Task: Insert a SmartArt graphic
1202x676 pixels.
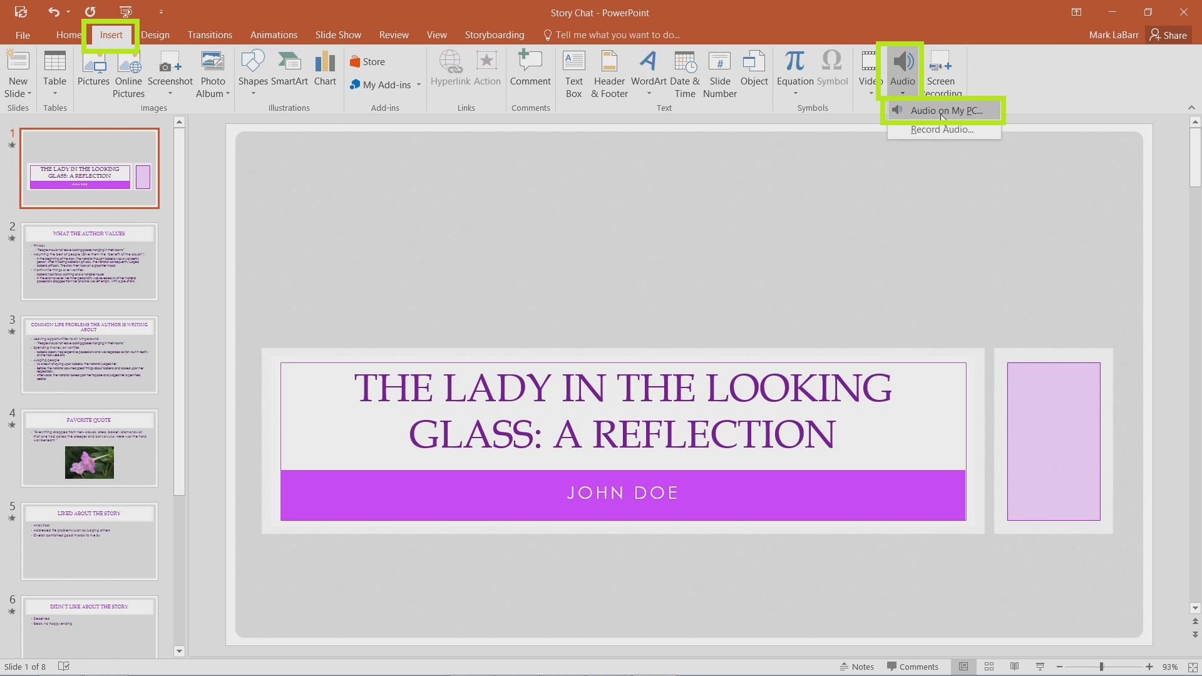Action: [289, 68]
